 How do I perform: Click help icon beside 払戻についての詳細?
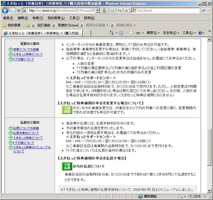click(11, 128)
